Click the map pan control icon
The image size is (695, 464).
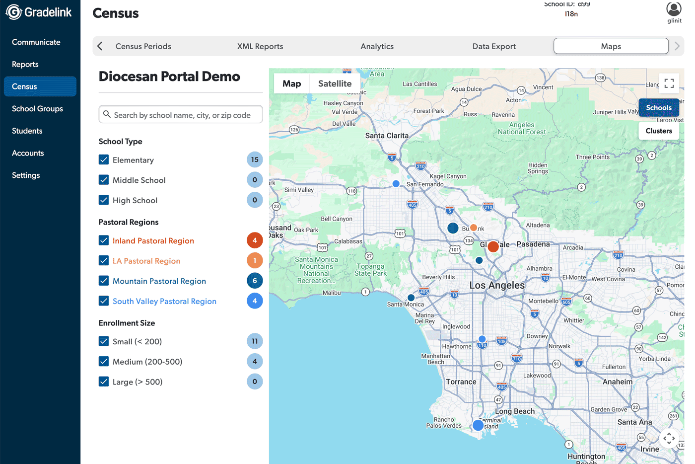(x=669, y=438)
